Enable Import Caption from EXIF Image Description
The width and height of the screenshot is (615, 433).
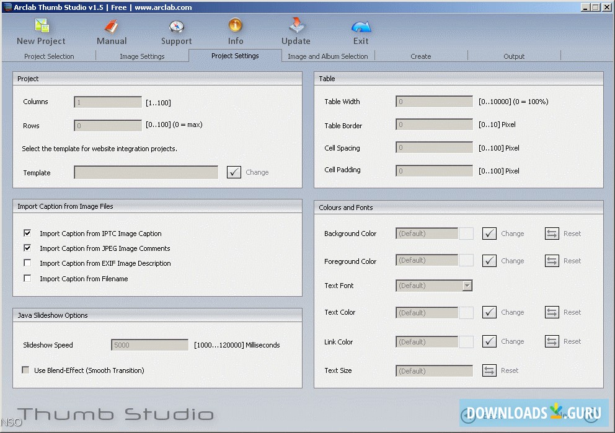coord(27,263)
